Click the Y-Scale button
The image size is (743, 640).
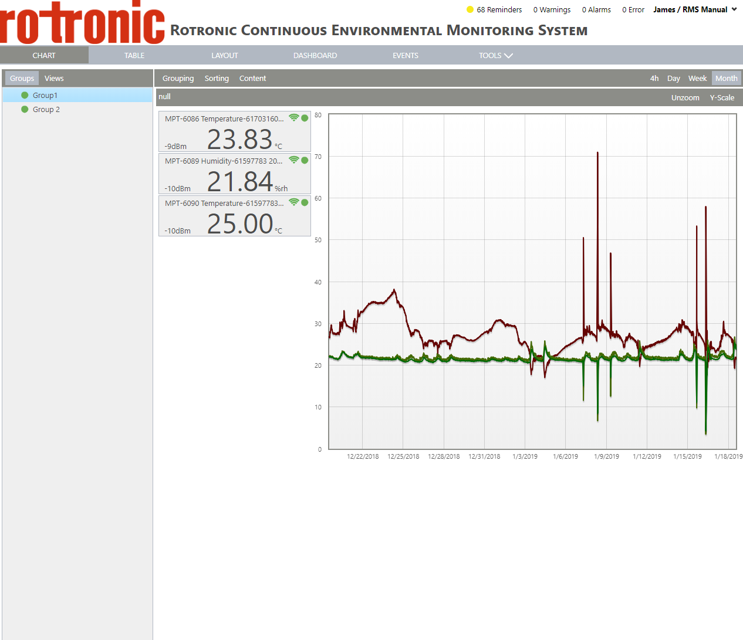722,98
